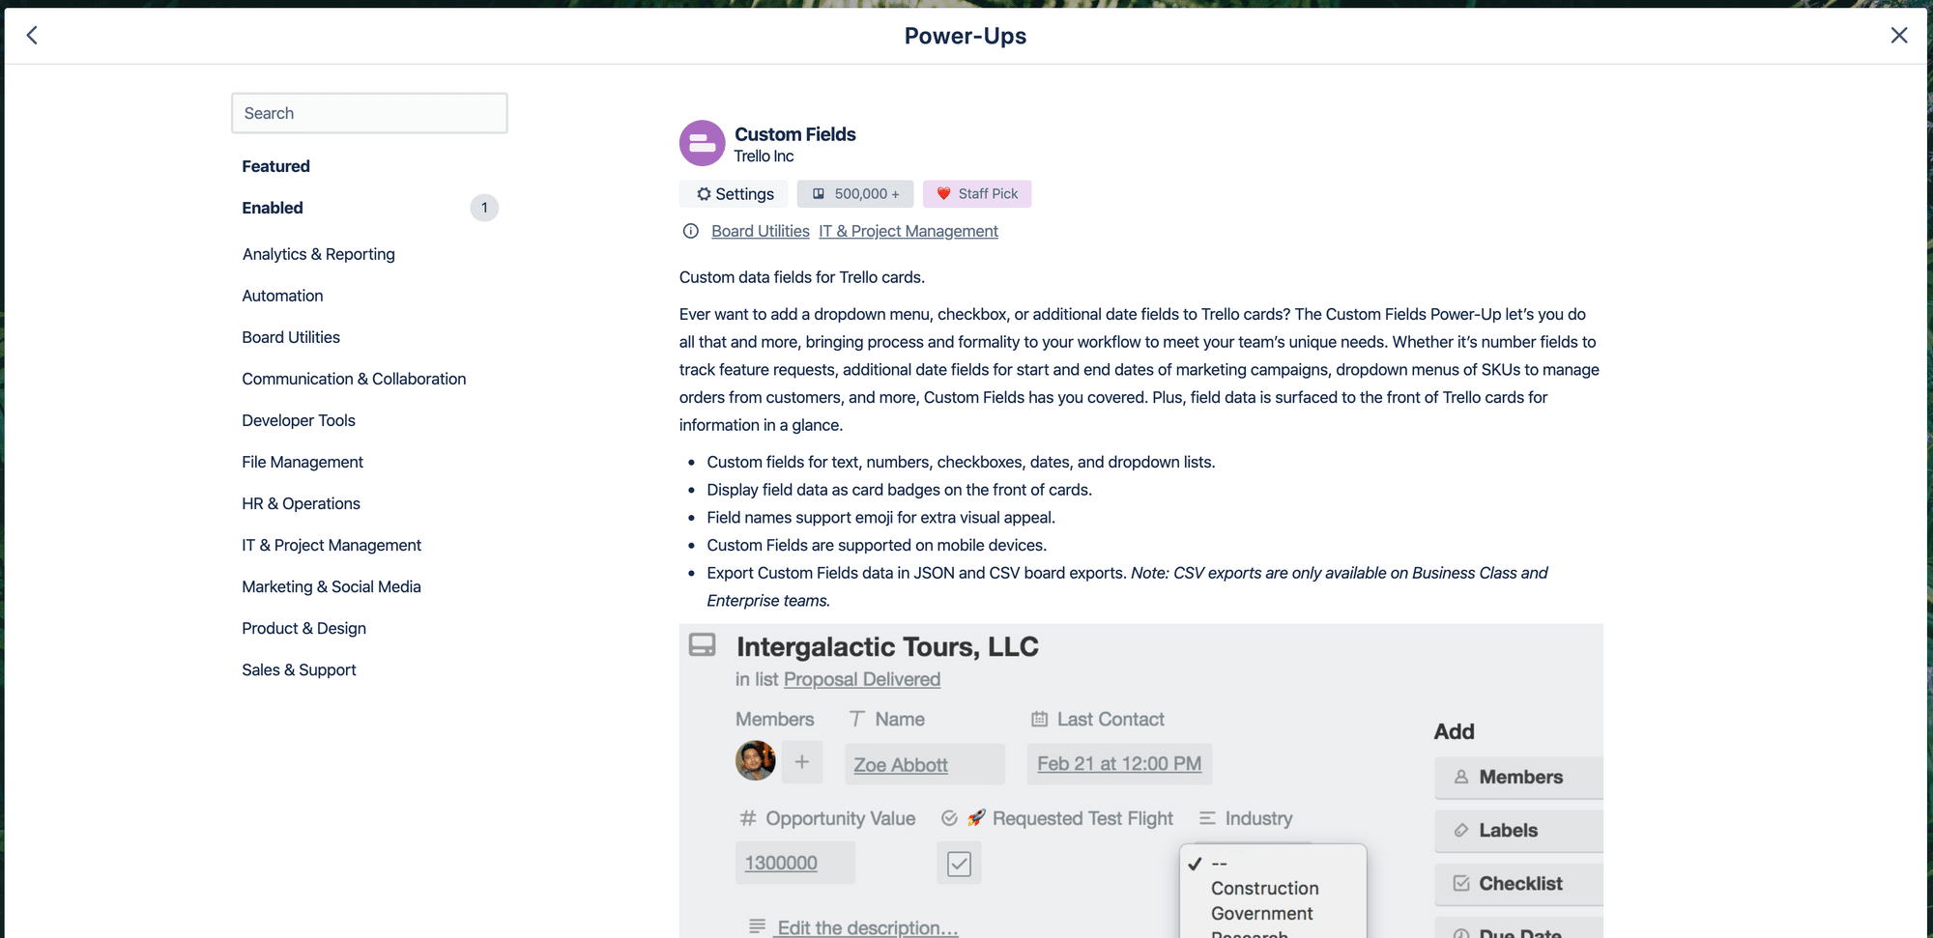The width and height of the screenshot is (1933, 938).
Task: Click the Custom Fields purple logo icon
Action: click(703, 143)
